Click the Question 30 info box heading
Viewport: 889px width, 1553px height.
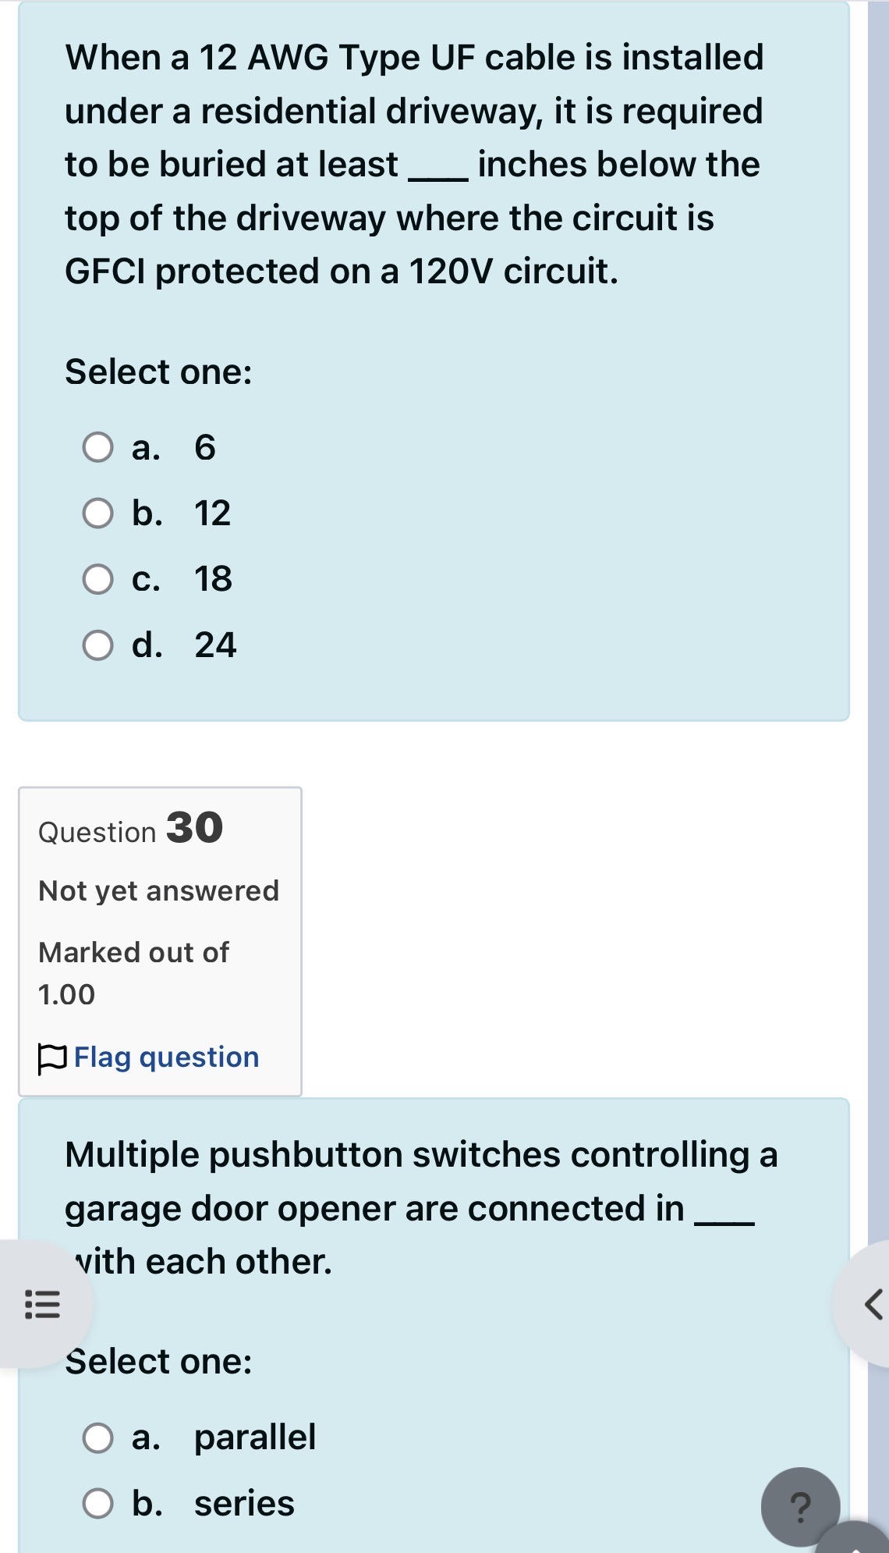[131, 828]
